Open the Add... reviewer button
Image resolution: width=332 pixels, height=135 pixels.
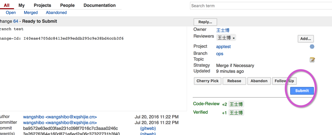pos(306,39)
